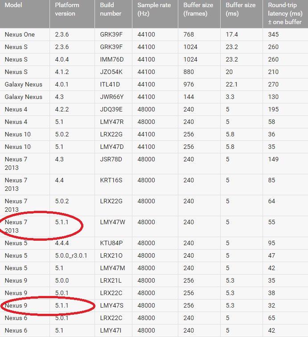
Task: Click buffer size 22.1 ms
Action: [231, 84]
